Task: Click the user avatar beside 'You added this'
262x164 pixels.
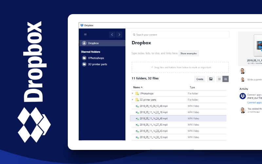Action: (x=243, y=110)
